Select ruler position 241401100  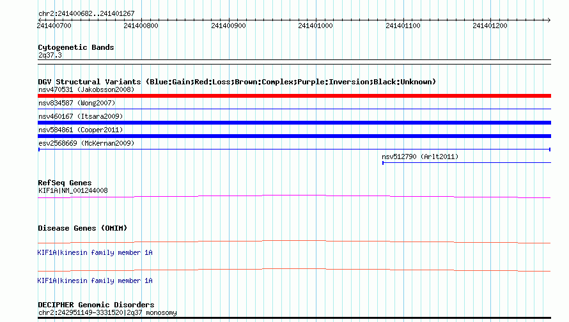point(403,26)
